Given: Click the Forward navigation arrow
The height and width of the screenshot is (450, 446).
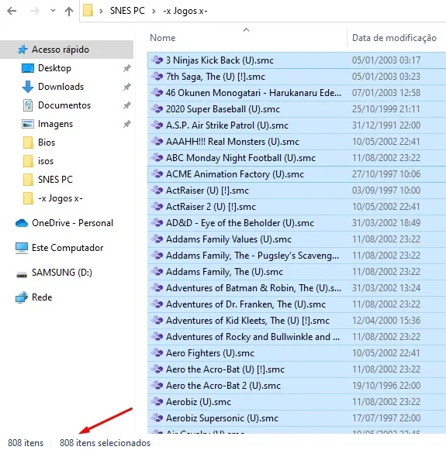Looking at the screenshot, I should (35, 11).
